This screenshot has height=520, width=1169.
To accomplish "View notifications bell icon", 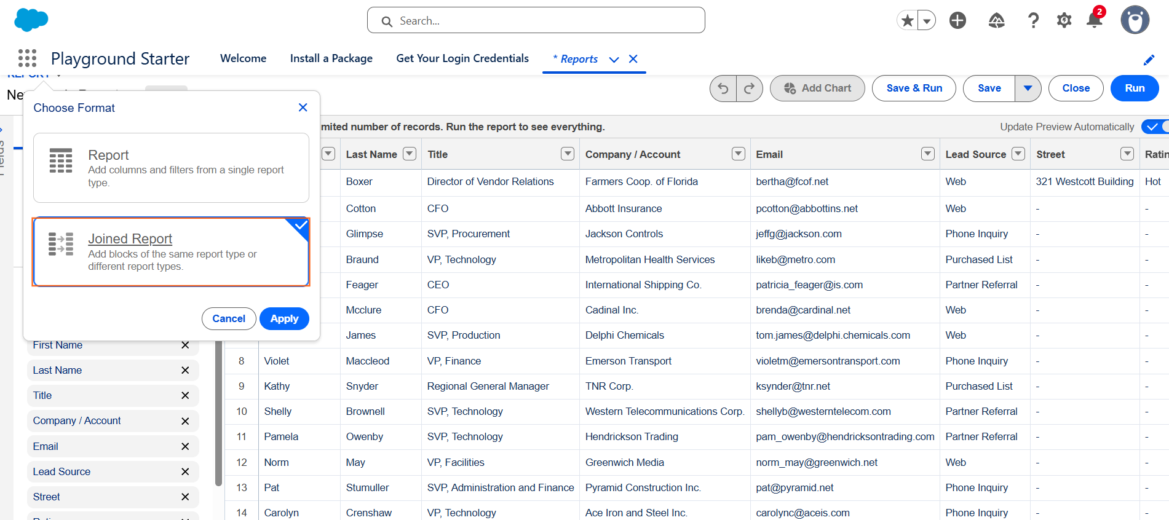I will pos(1095,20).
